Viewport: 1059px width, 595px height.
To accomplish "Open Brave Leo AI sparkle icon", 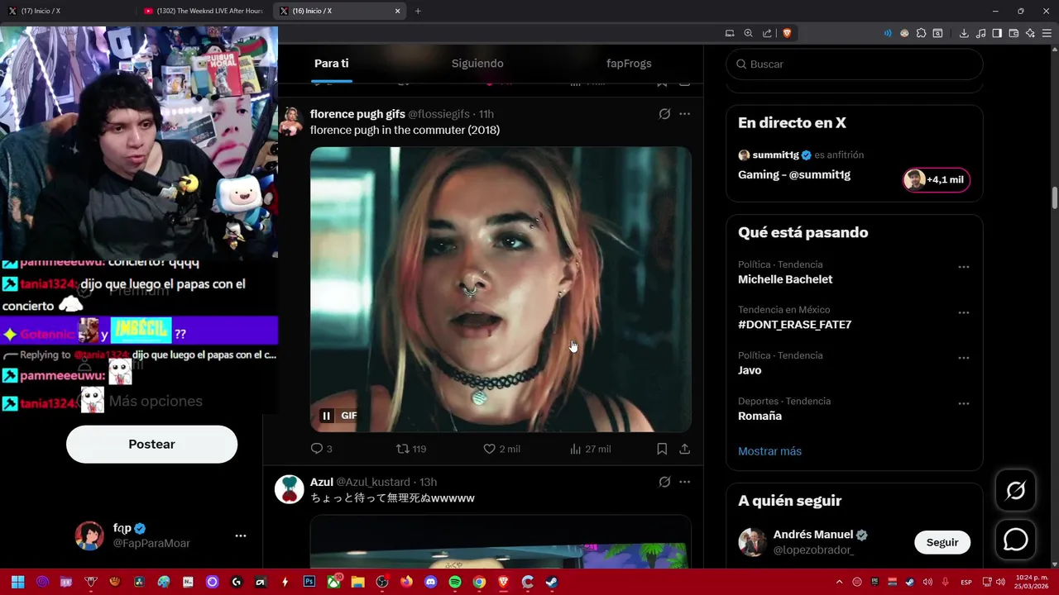I will tap(1030, 33).
